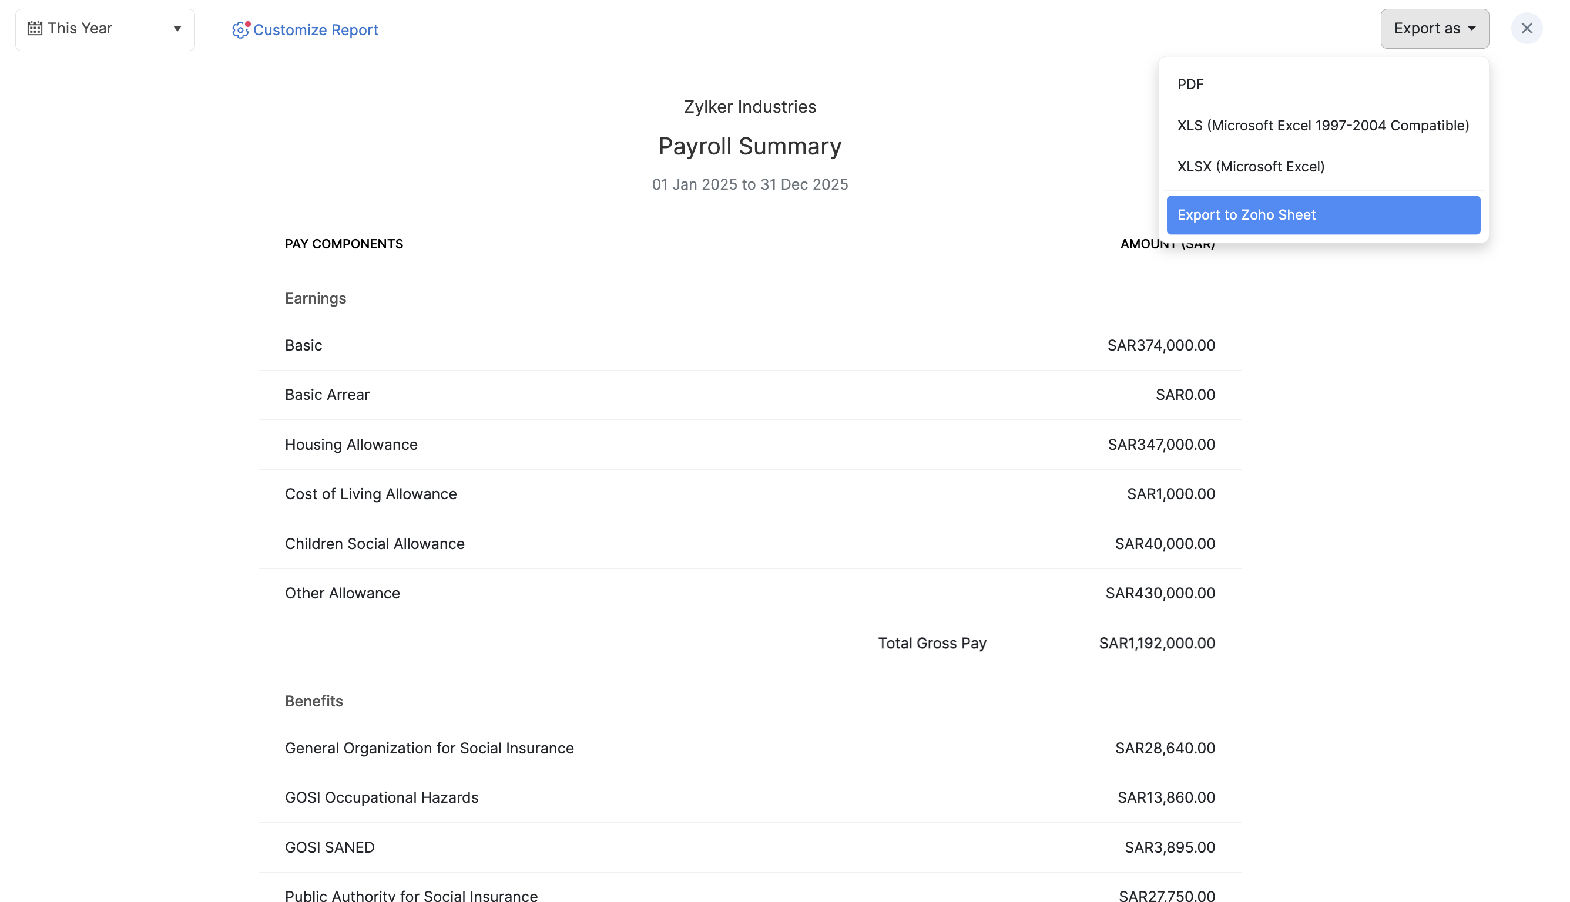Choose PDF export option
Viewport: 1570px width, 902px height.
coord(1190,84)
